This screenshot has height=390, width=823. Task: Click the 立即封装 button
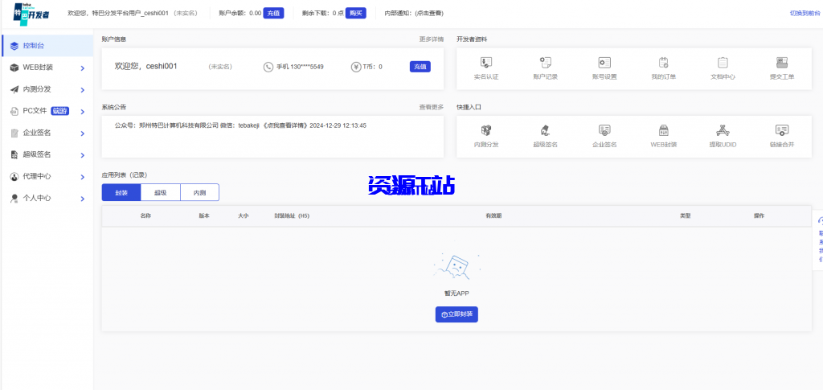click(457, 314)
